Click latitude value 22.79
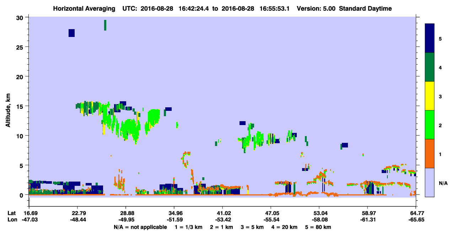This screenshot has width=462, height=237. (x=77, y=213)
